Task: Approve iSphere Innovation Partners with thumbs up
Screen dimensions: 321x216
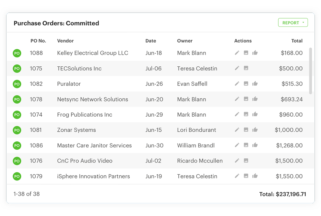Action: tap(255, 176)
